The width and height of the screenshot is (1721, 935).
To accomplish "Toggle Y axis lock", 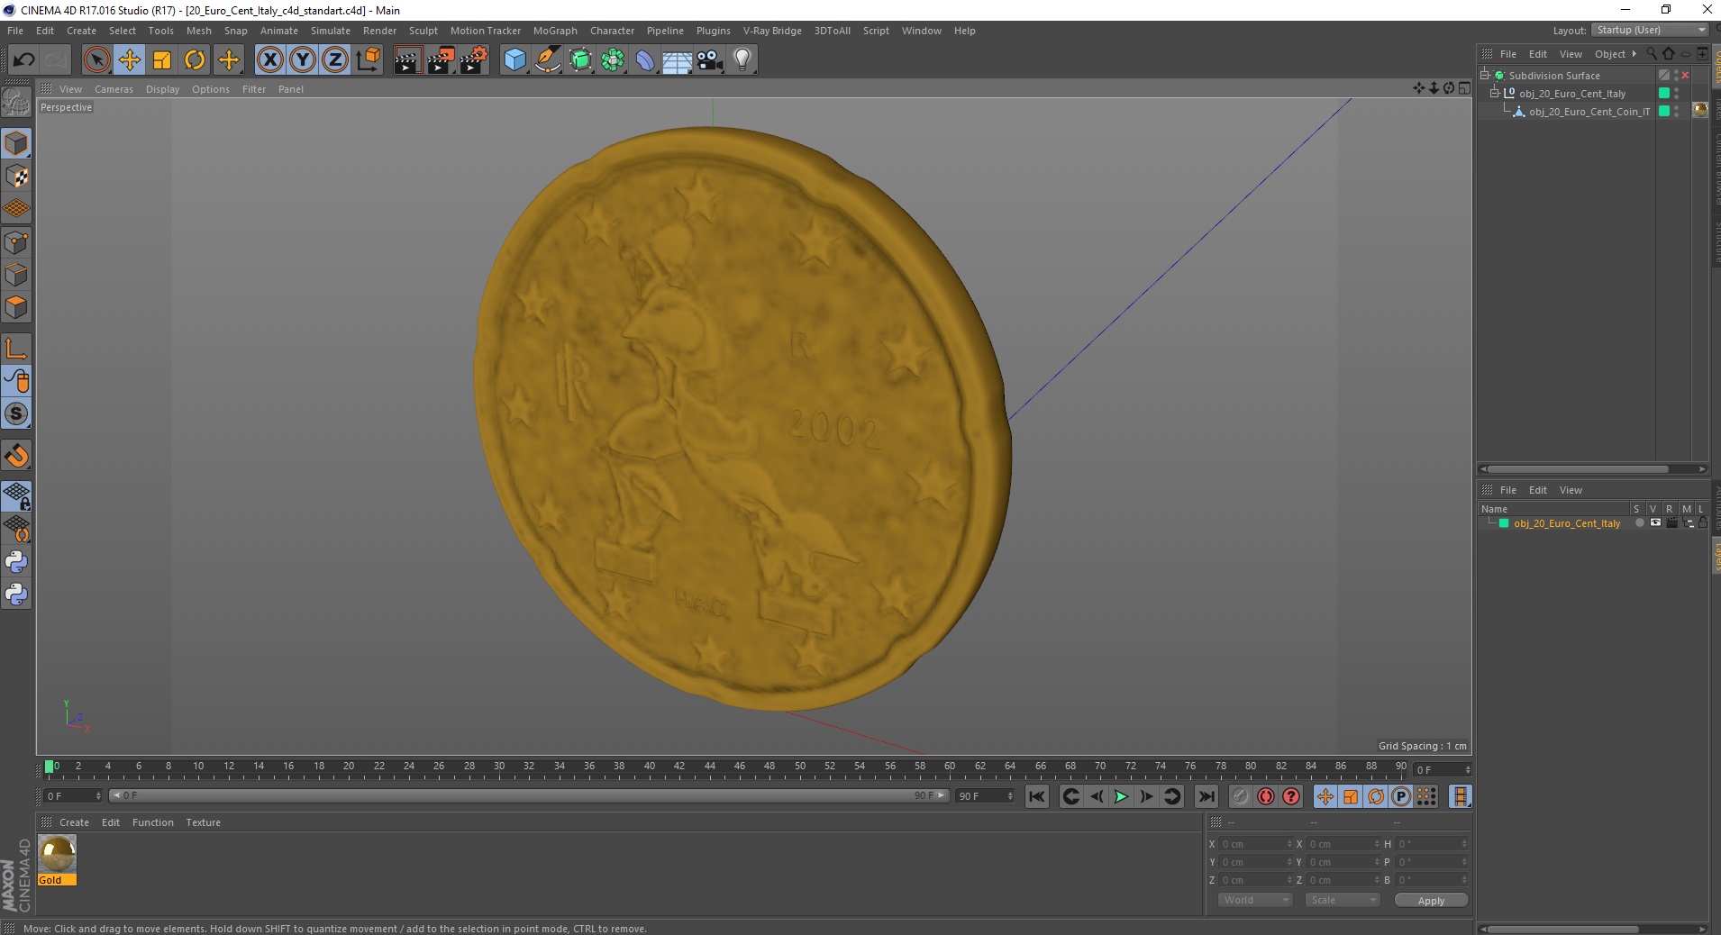I will [303, 60].
